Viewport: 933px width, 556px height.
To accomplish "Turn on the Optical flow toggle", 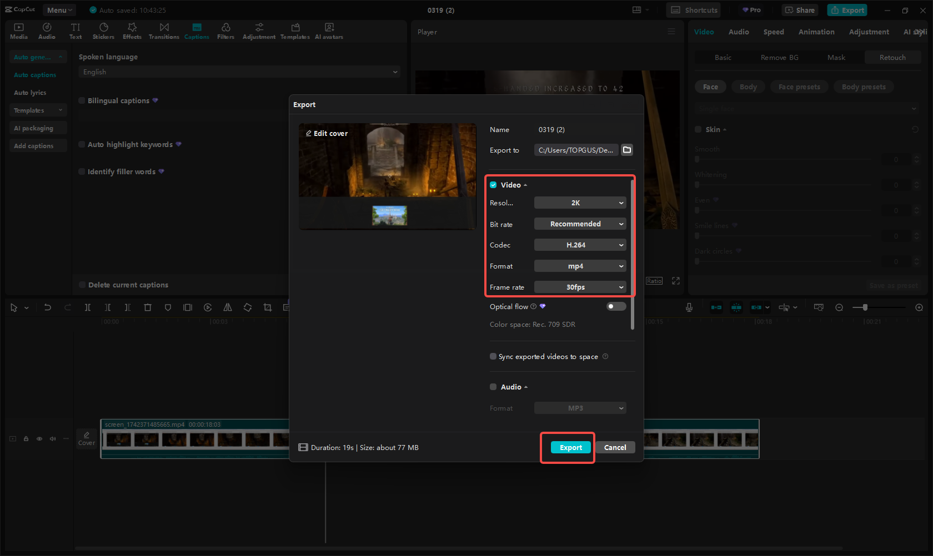I will pyautogui.click(x=616, y=306).
